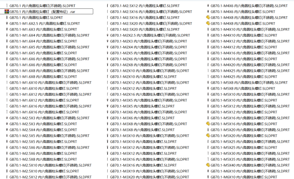Click yellow icon of GB70.1-M5X20 non-stainless part
Screen dimensions: 294x179
point(208,136)
